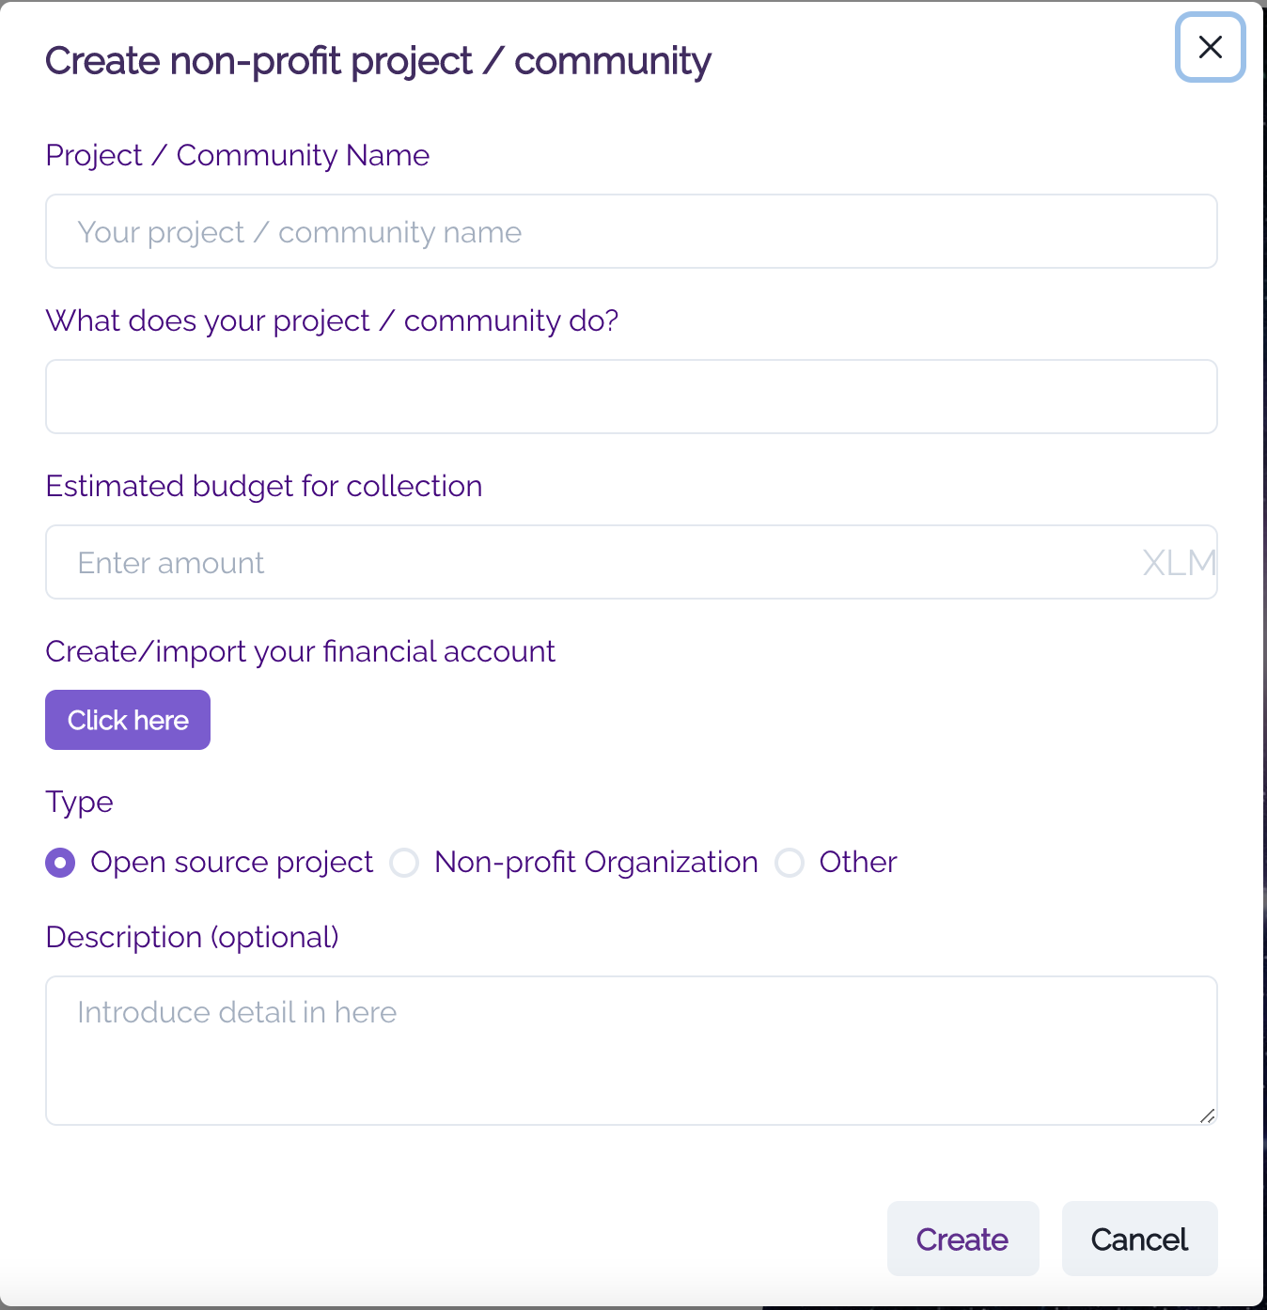Click the Create/import your financial account label
The width and height of the screenshot is (1267, 1310).
pyautogui.click(x=300, y=651)
